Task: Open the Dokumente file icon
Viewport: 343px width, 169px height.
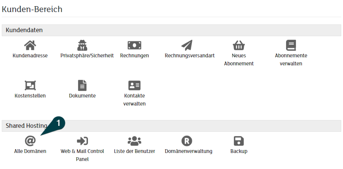Action: coord(82,85)
